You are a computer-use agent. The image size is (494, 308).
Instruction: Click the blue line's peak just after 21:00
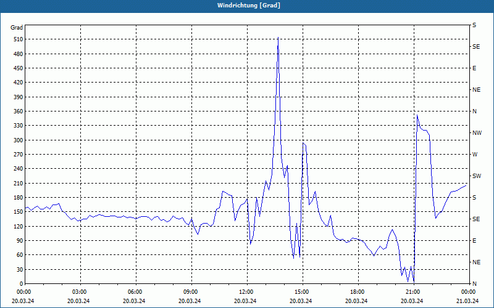click(417, 115)
